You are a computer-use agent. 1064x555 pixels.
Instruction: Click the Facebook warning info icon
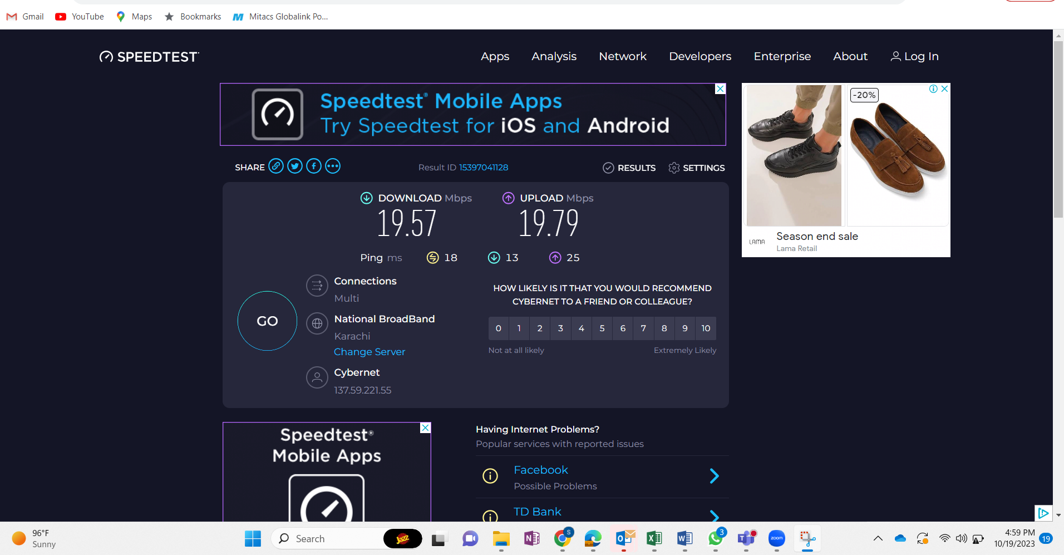point(490,476)
